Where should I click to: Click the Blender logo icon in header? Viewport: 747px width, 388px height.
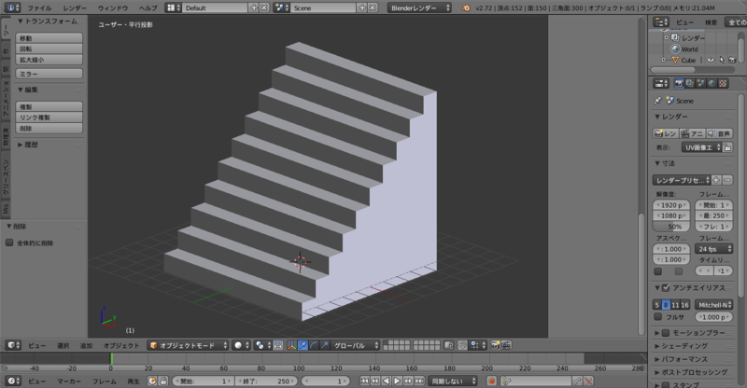pyautogui.click(x=466, y=7)
